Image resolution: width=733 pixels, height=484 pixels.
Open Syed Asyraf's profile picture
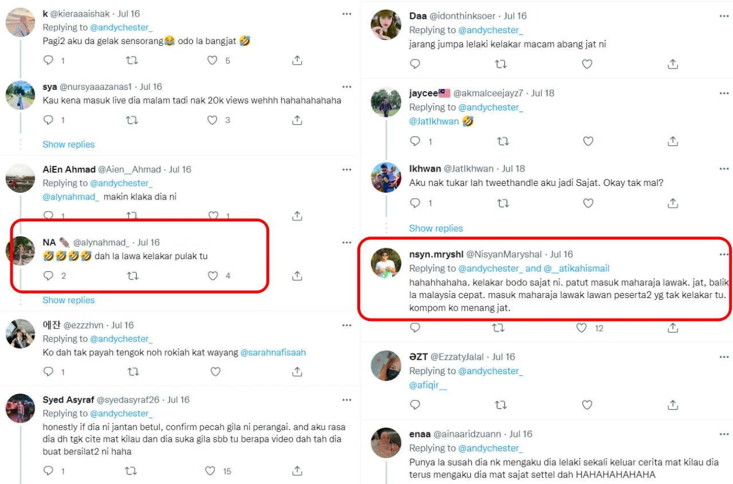point(21,408)
